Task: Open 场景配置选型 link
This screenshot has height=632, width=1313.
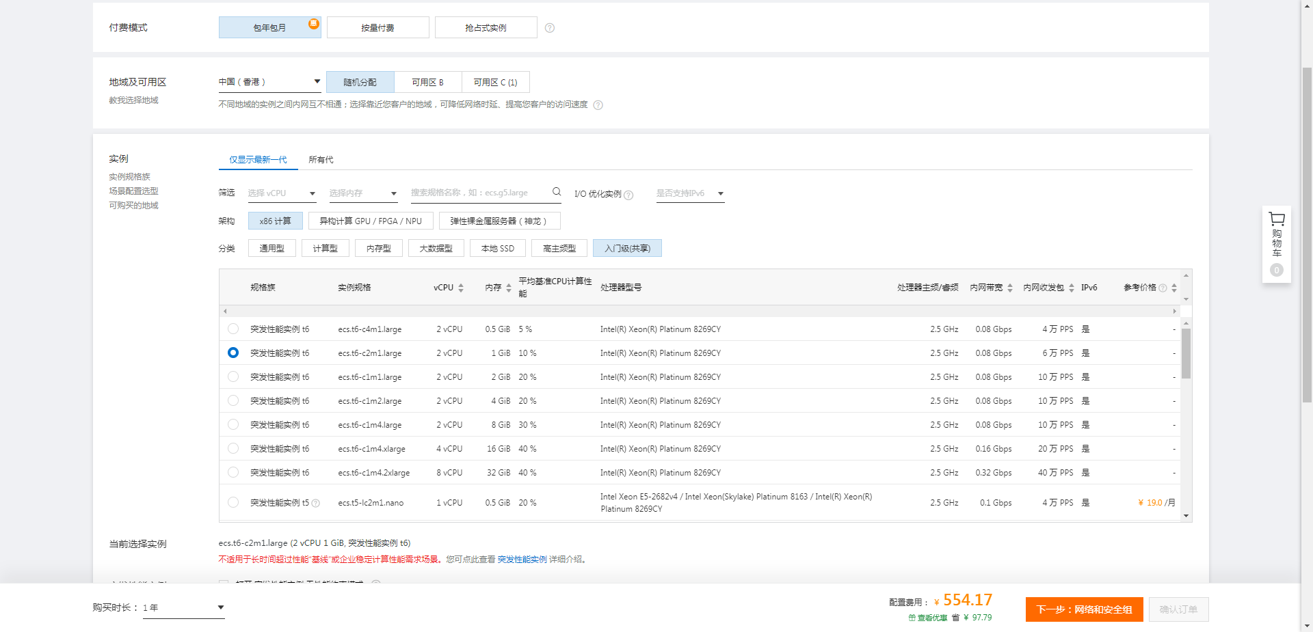Action: click(133, 191)
